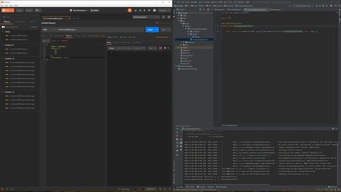
Task: Click the Upgrade button in Postman
Action: tap(163, 10)
